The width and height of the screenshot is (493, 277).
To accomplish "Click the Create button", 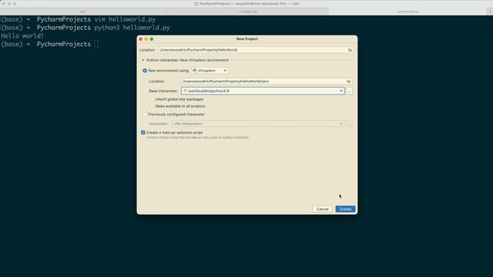I will click(x=345, y=209).
